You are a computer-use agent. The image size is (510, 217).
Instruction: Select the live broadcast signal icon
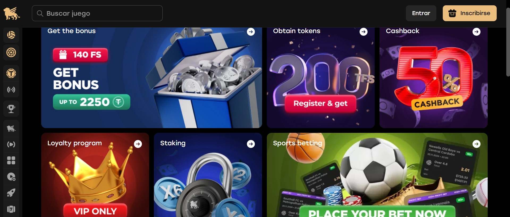[11, 90]
